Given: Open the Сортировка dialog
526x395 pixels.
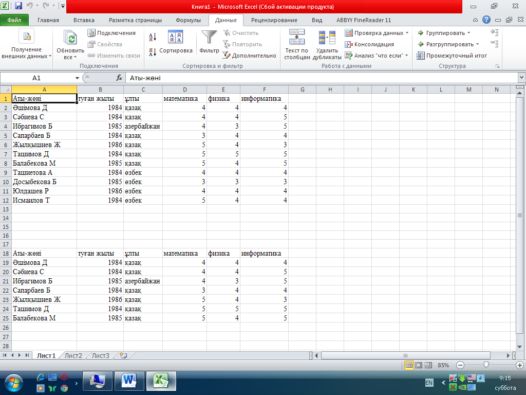Looking at the screenshot, I should 176,42.
